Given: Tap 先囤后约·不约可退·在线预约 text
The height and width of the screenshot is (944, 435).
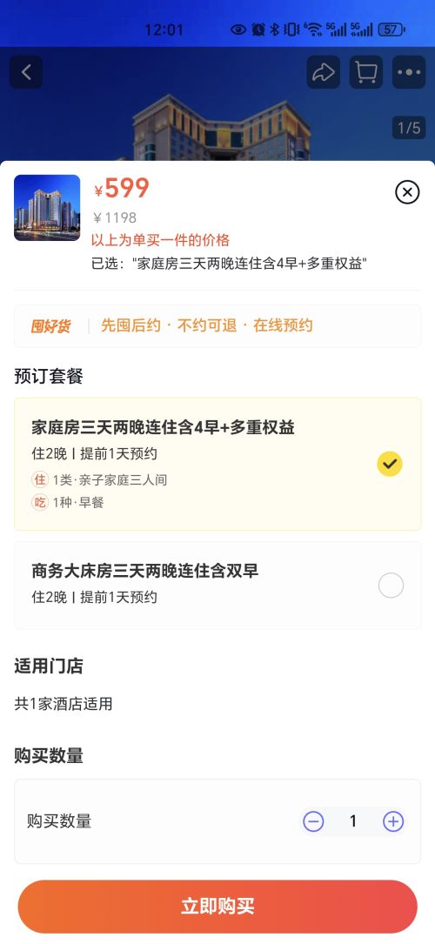Looking at the screenshot, I should 207,325.
